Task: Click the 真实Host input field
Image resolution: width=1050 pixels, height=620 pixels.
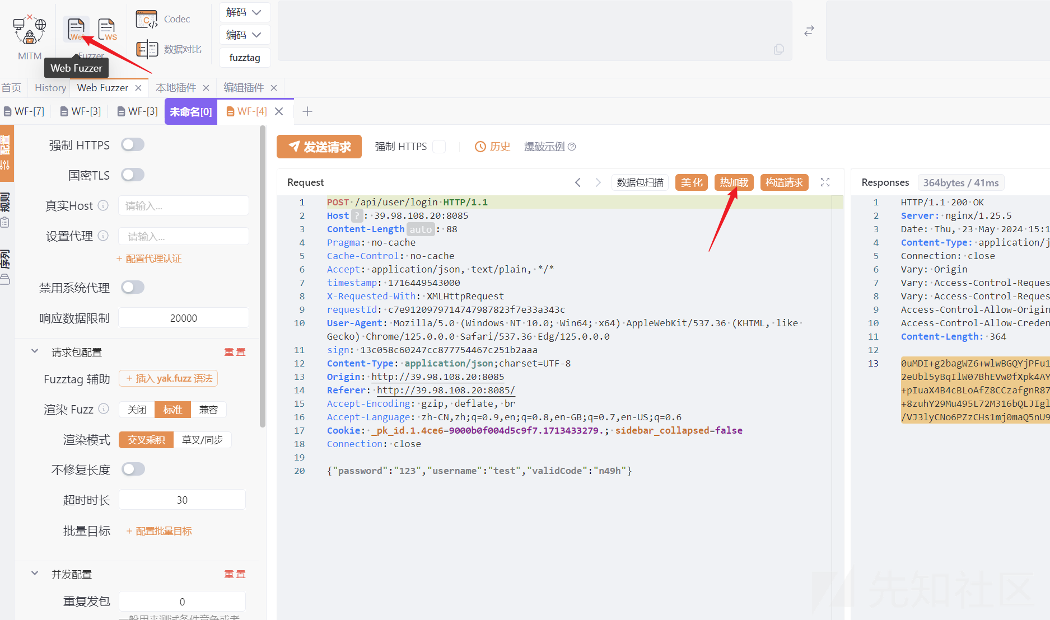Action: (184, 206)
